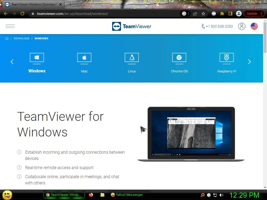The width and height of the screenshot is (267, 200).
Task: Click the address bar URL
Action: click(x=72, y=14)
